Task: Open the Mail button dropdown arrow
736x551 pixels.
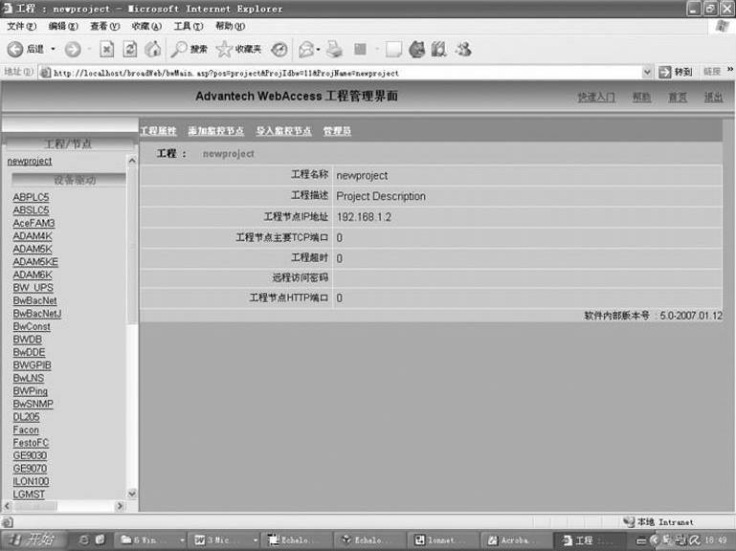Action: 319,50
